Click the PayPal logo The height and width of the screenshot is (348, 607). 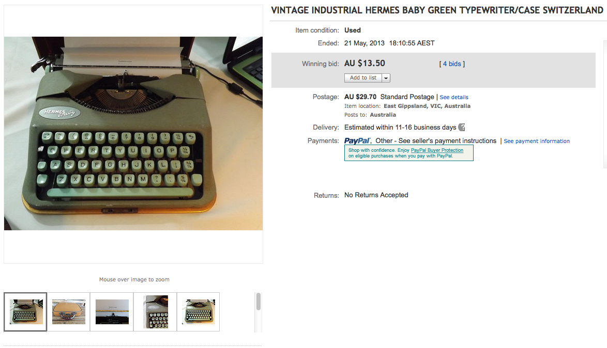[x=357, y=141]
